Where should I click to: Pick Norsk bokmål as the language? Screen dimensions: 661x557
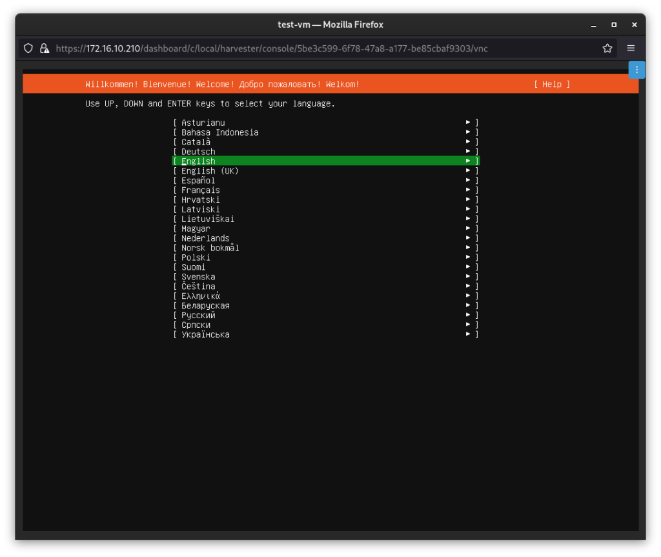[x=325, y=248]
